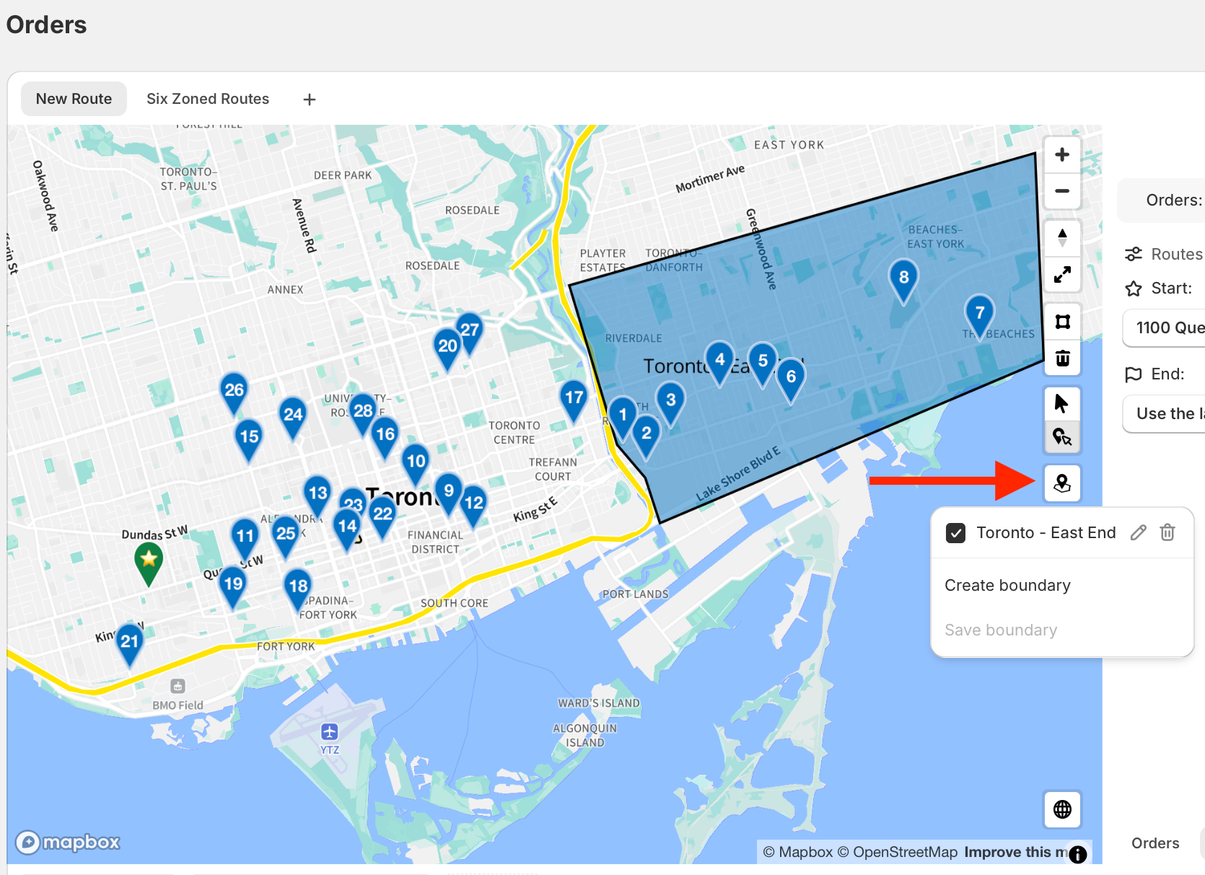This screenshot has width=1205, height=875.
Task: Select the pointer cursor tool
Action: click(x=1062, y=403)
